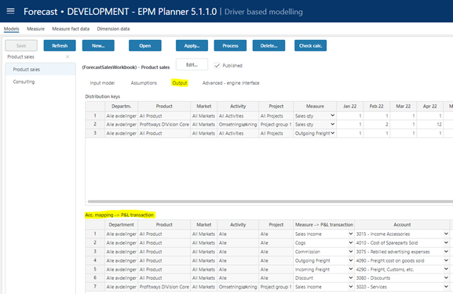Screen dimensions: 453x294
Task: Click the distribution keys horizontal scrollbar
Action: pos(270,201)
